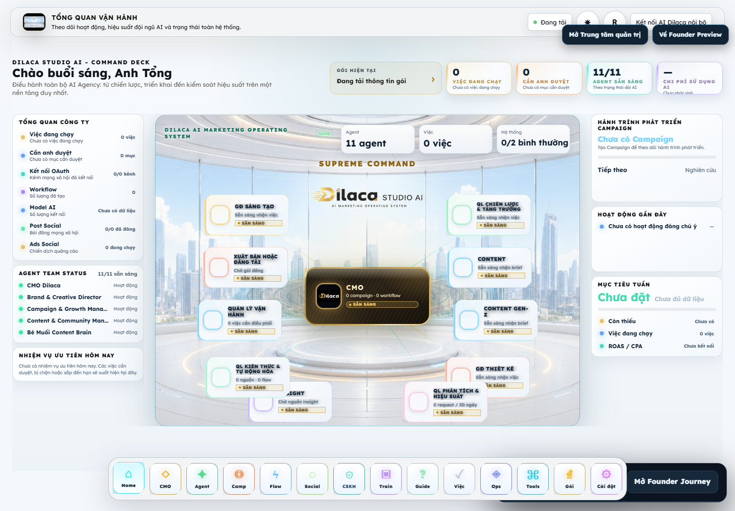Open the Flow dock icon
The width and height of the screenshot is (735, 511).
point(276,478)
